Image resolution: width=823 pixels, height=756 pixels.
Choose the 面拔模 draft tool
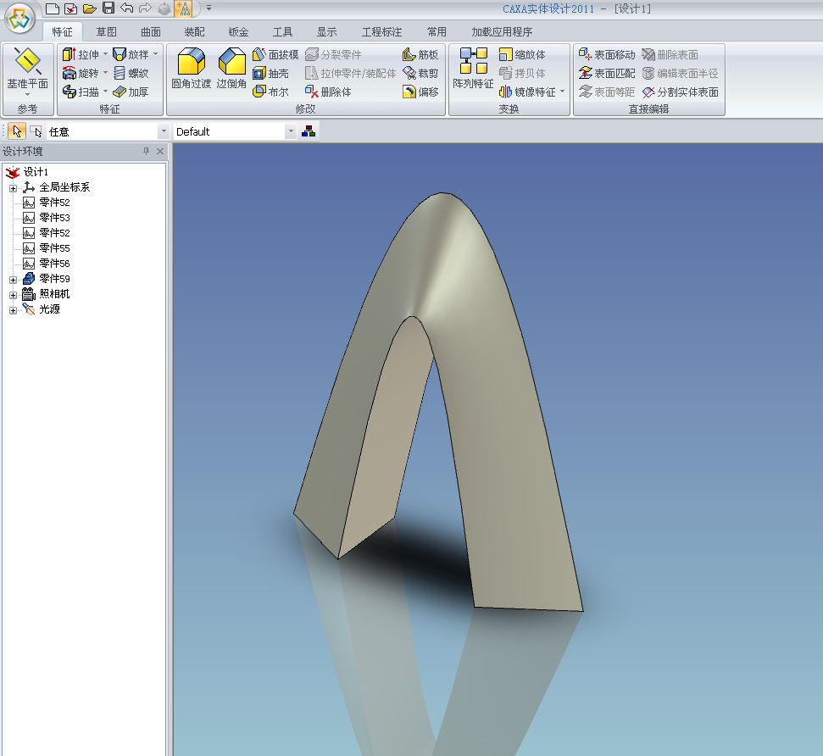pos(275,54)
